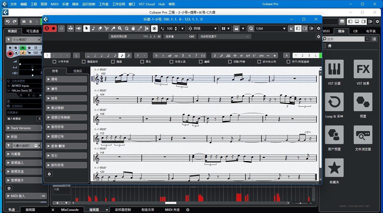Expand the 调号 symbols section
Viewport: 383px width, 213px height.
(x=66, y=79)
